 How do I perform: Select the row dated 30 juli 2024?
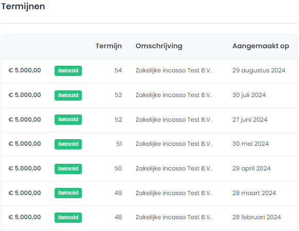149,95
